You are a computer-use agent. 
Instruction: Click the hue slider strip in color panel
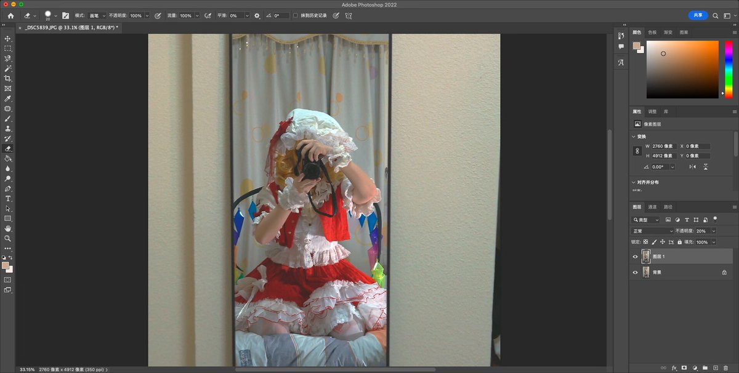729,69
